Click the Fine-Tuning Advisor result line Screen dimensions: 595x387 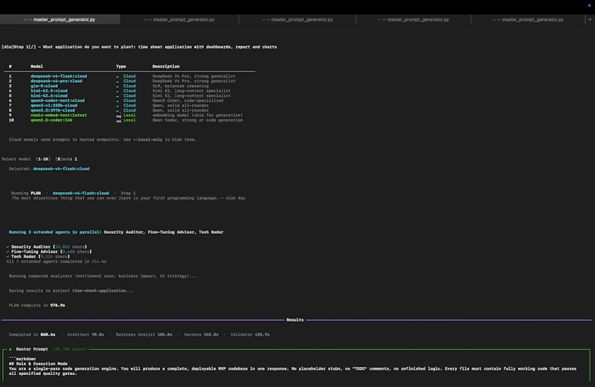coord(49,252)
